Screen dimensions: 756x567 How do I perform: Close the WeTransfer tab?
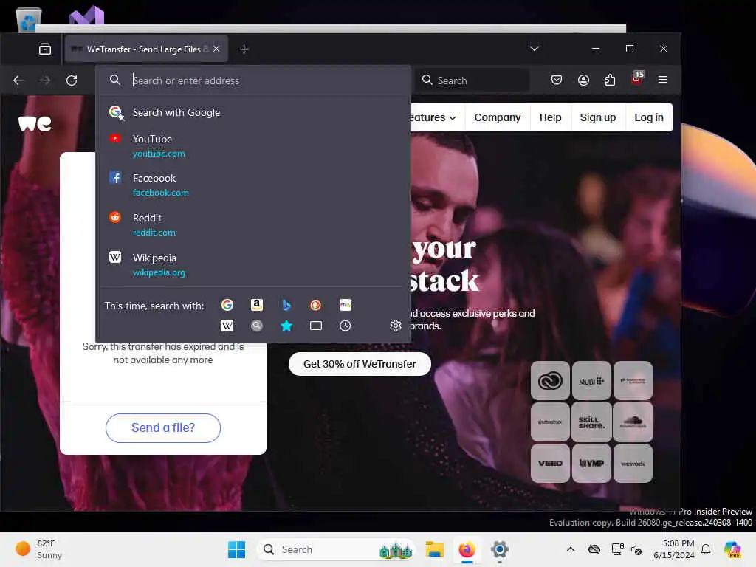point(216,49)
